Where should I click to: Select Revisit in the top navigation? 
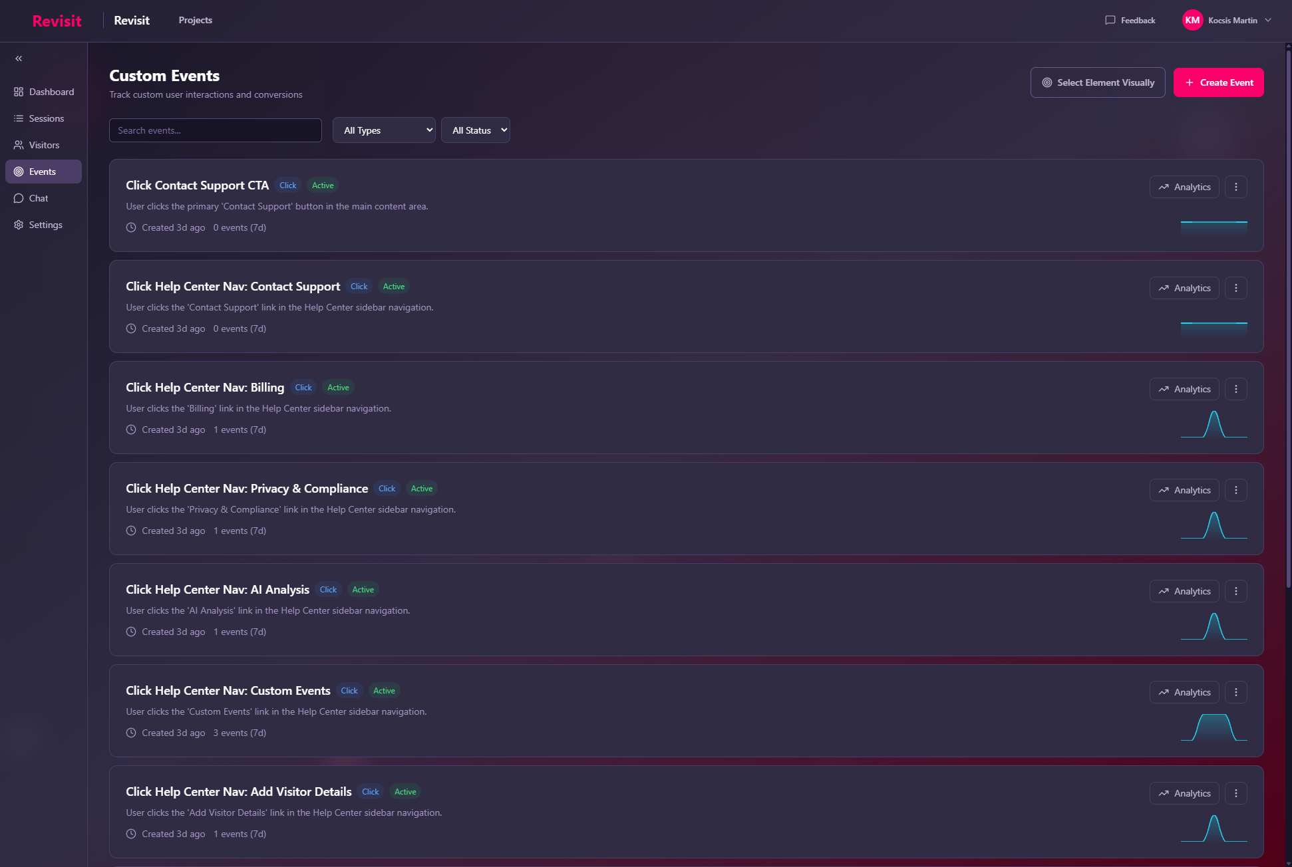click(131, 20)
